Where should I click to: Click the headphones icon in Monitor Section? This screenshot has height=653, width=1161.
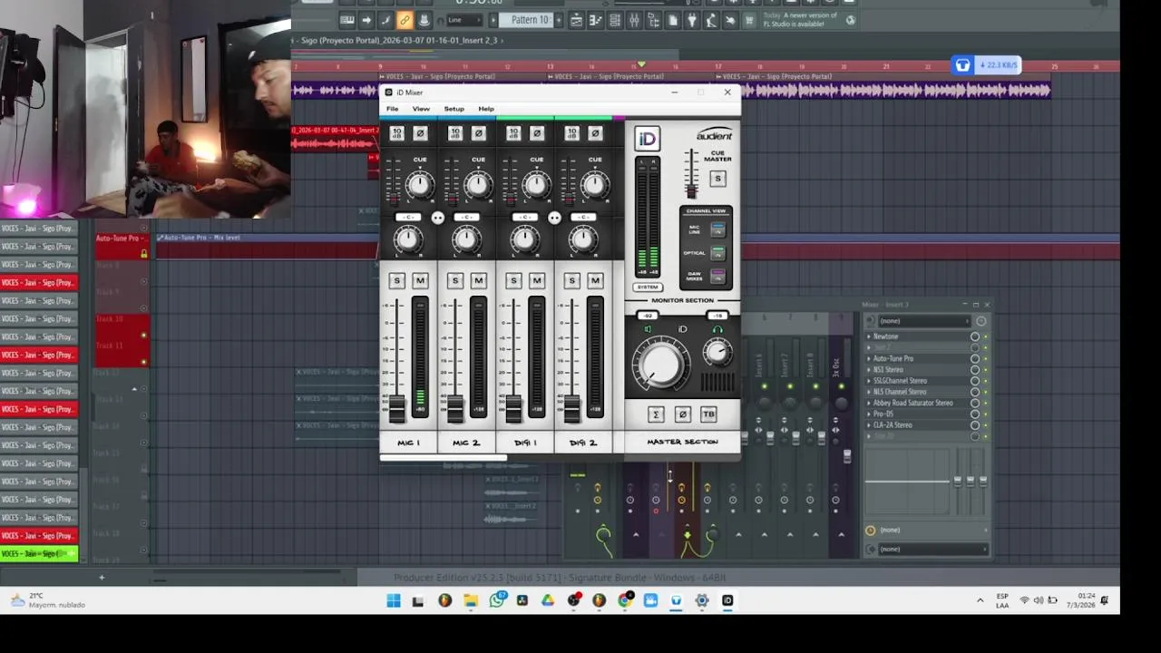click(x=717, y=329)
